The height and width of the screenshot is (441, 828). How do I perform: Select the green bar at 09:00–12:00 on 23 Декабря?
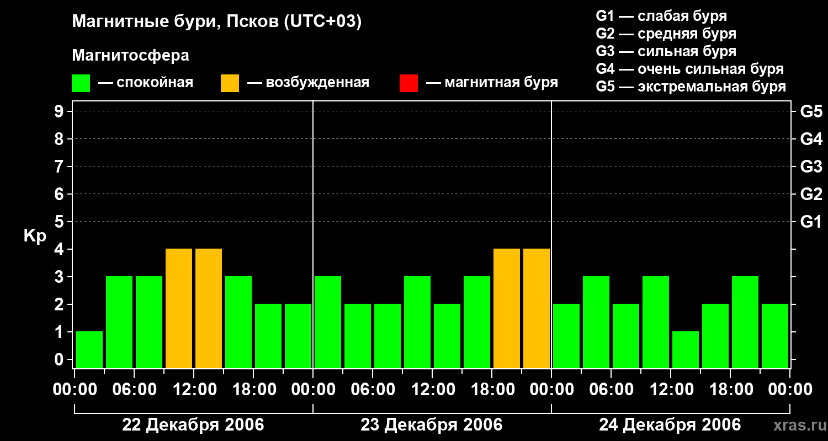(x=417, y=322)
